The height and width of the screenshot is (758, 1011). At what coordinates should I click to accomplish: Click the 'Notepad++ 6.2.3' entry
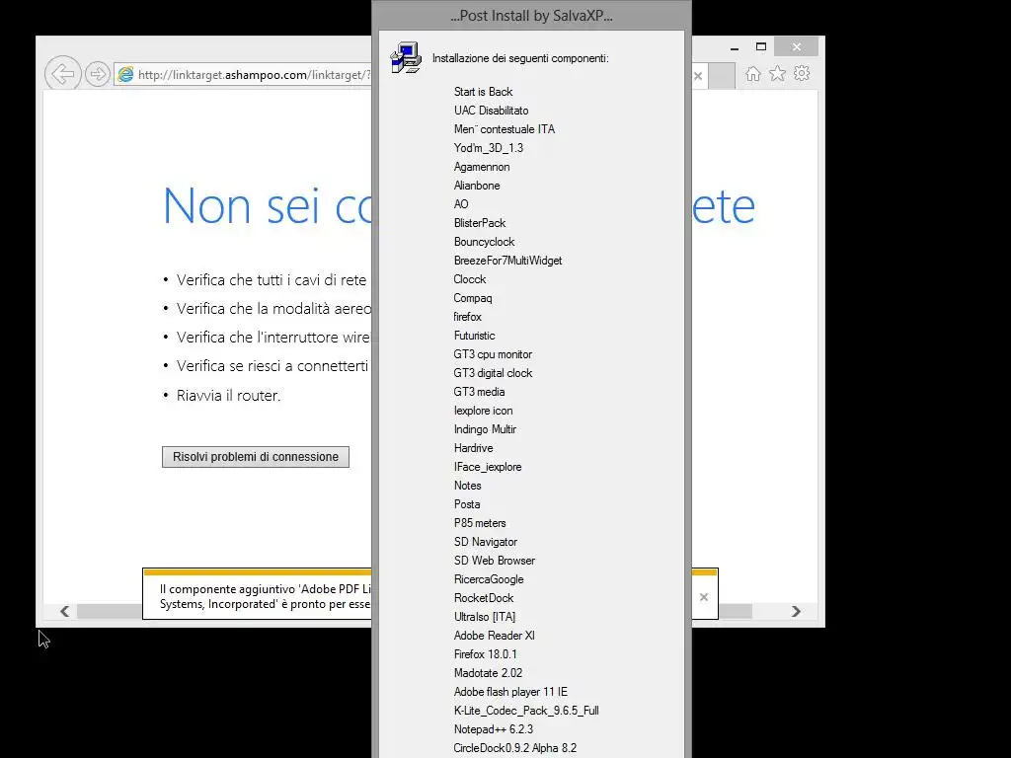coord(494,729)
